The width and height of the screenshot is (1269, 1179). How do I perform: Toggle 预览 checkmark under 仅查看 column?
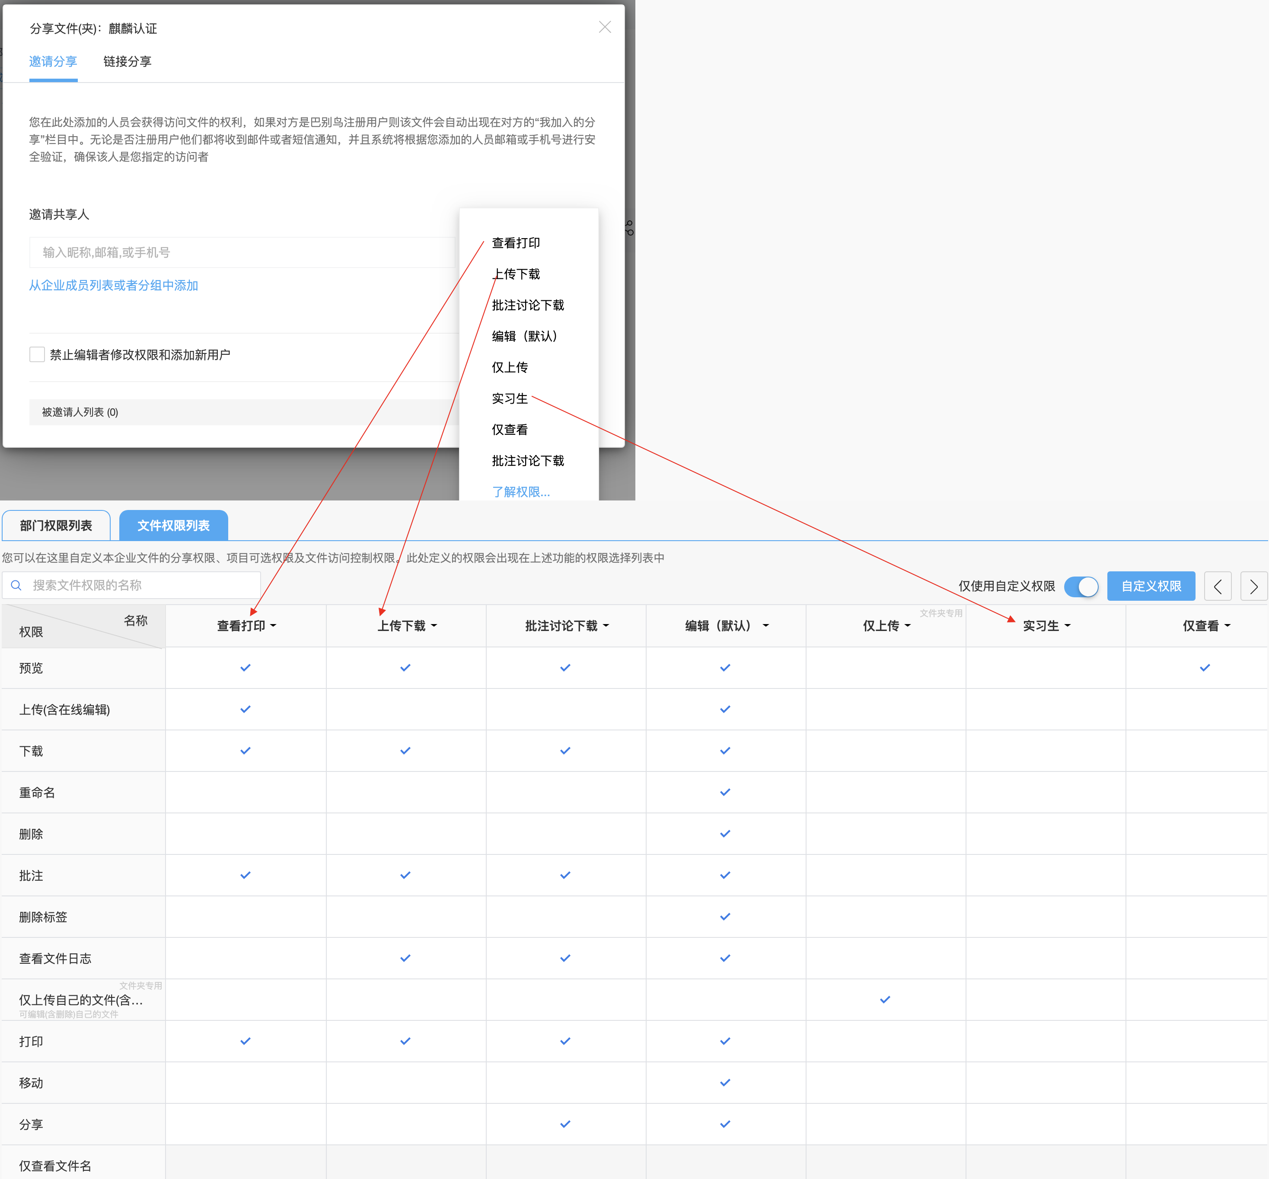[x=1205, y=667]
